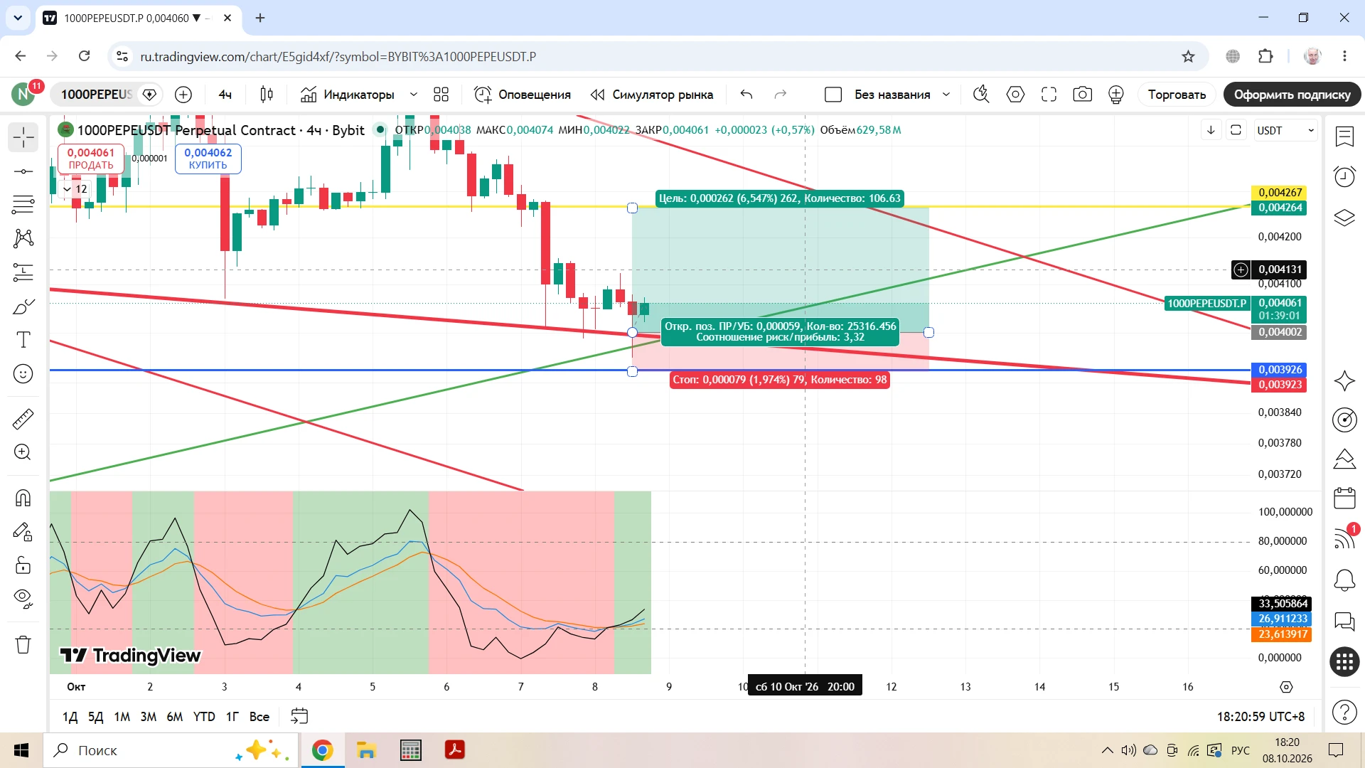Select 1Д time range
Screen dimensions: 1365x768
pos(70,717)
